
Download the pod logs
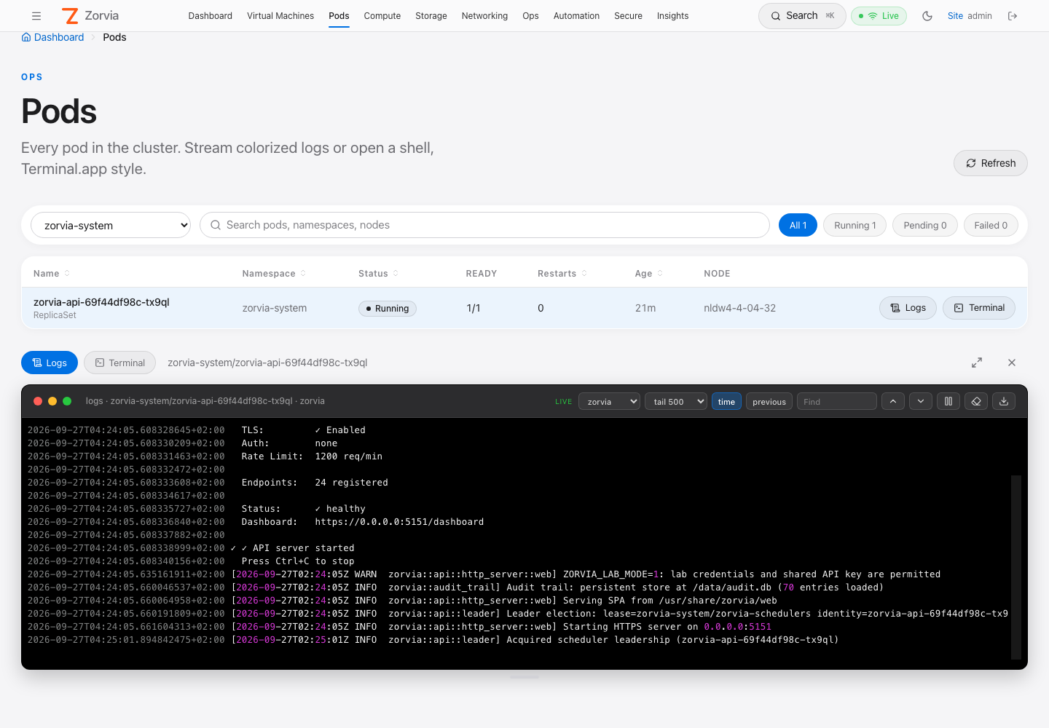coord(1004,401)
